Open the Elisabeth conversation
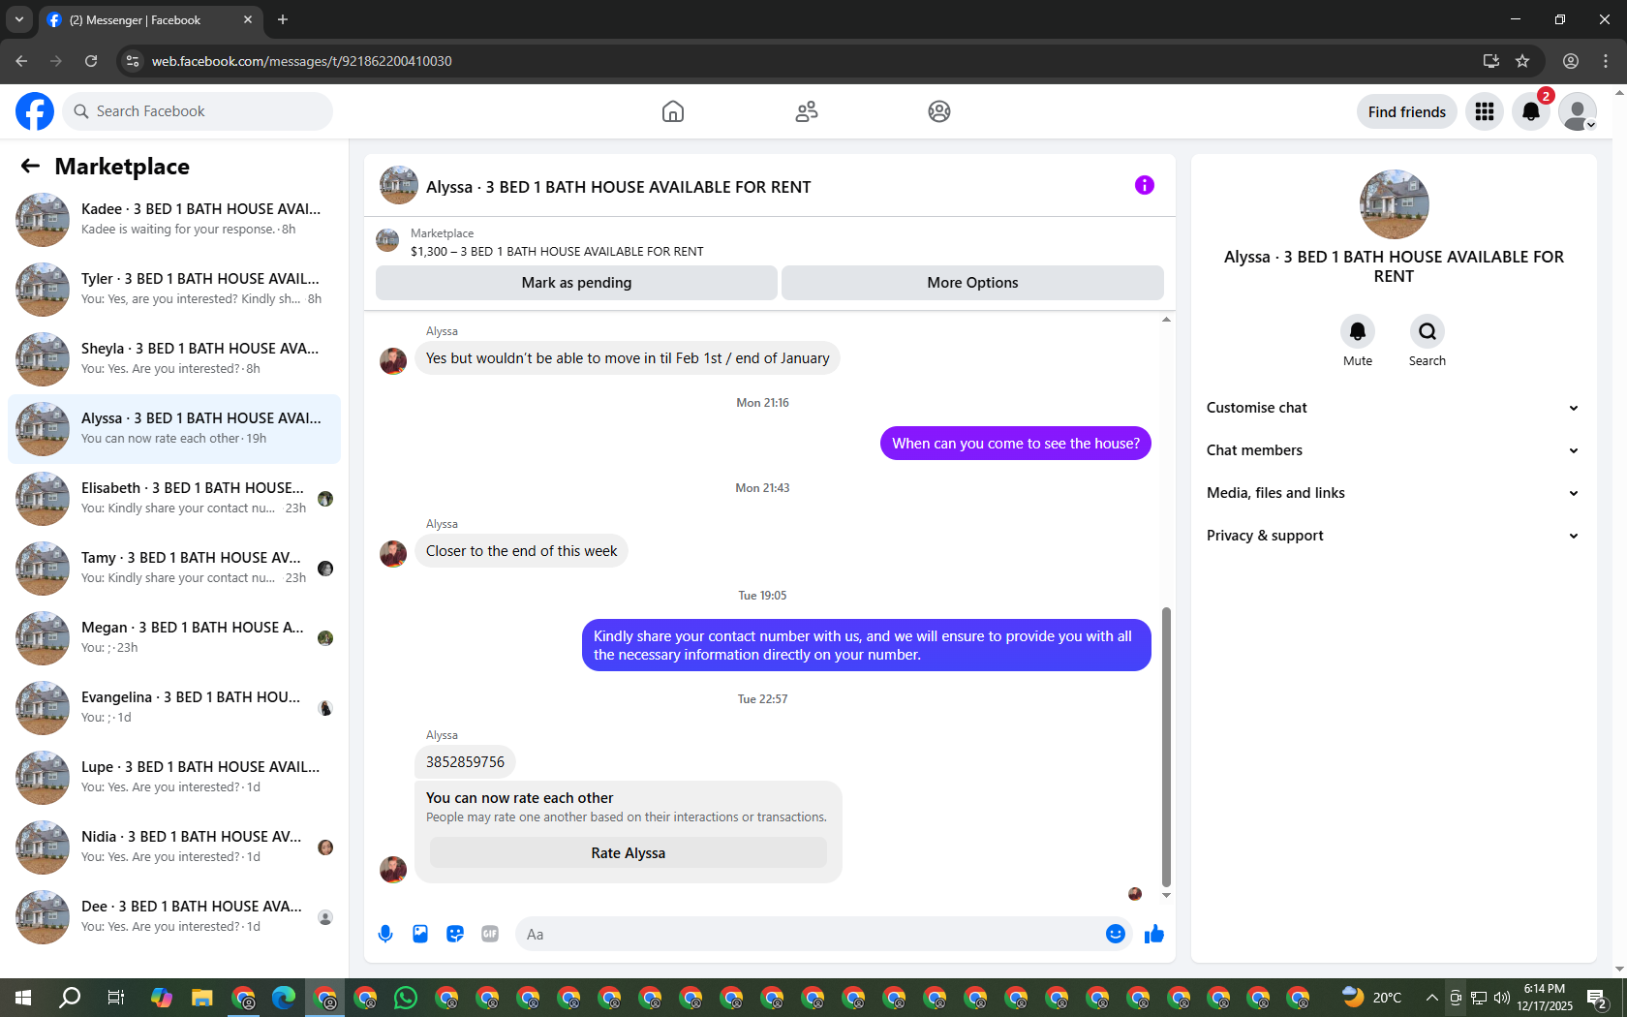Image resolution: width=1627 pixels, height=1017 pixels. (174, 498)
